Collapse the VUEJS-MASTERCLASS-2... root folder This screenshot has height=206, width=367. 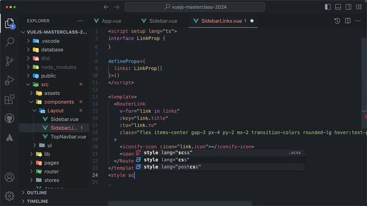coord(54,32)
